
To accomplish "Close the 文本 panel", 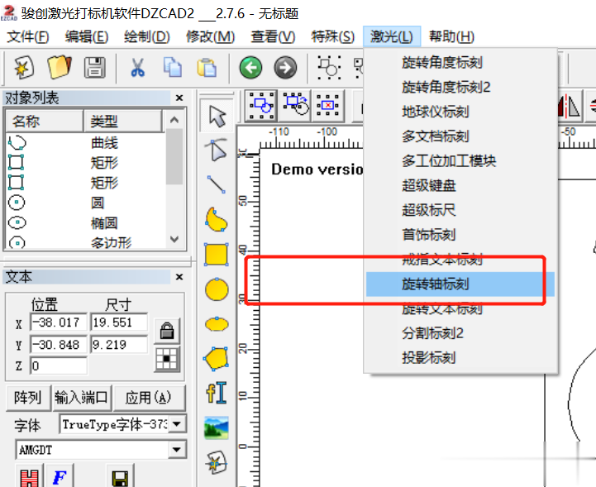I will pos(179,277).
